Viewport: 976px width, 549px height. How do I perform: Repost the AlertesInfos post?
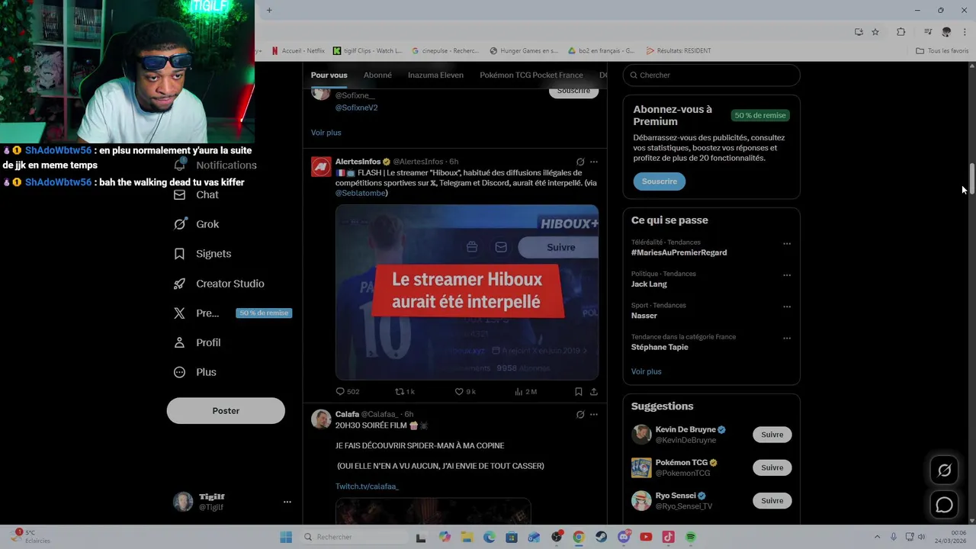click(404, 391)
